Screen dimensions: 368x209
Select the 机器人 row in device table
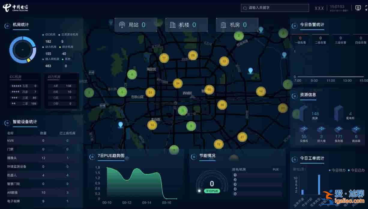click(x=44, y=175)
